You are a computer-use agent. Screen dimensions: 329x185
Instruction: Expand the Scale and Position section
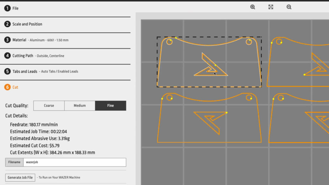tap(27, 24)
